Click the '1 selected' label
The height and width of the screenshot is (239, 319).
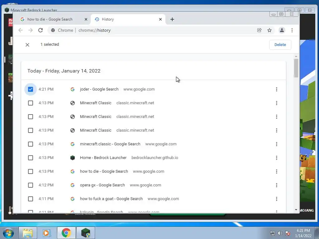pos(50,45)
